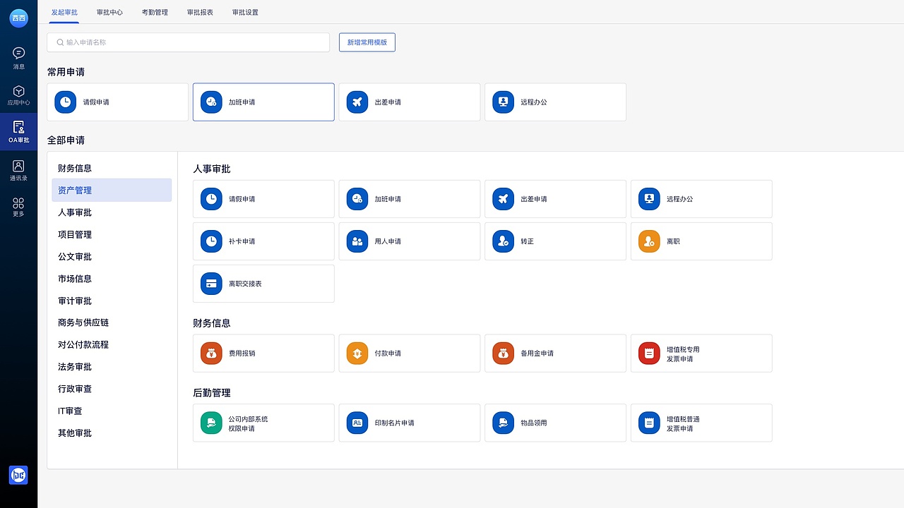Viewport: 904px width, 508px height.
Task: Click the orange 离职 resignation icon
Action: pos(649,241)
